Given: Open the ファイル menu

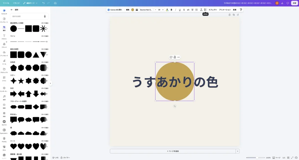Looking at the screenshot, I should [6, 3].
